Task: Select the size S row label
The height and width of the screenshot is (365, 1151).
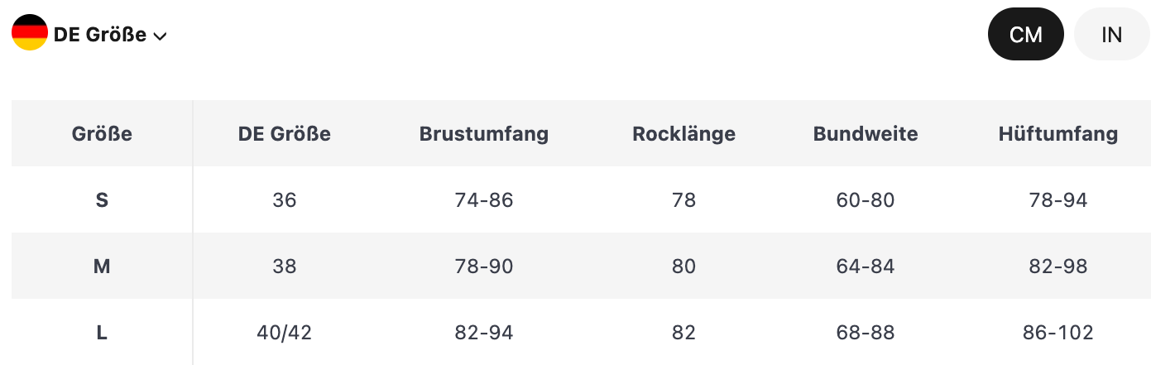Action: [102, 199]
